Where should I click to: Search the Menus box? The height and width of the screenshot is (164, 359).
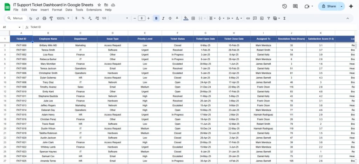16,18
